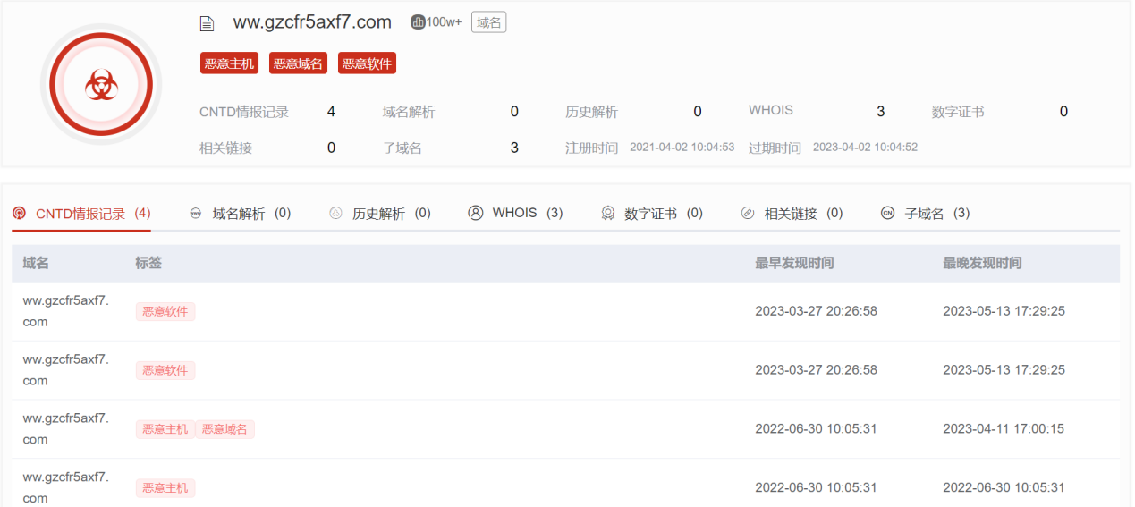
Task: Click the WHOIS tab person icon
Action: [476, 213]
